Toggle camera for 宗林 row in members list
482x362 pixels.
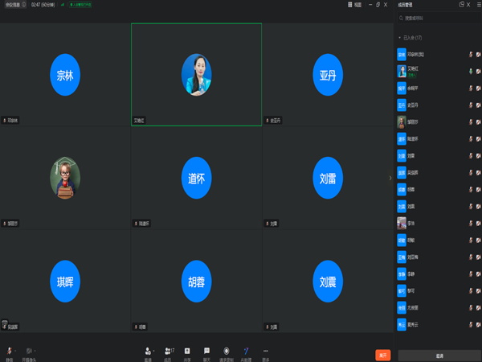(x=479, y=55)
